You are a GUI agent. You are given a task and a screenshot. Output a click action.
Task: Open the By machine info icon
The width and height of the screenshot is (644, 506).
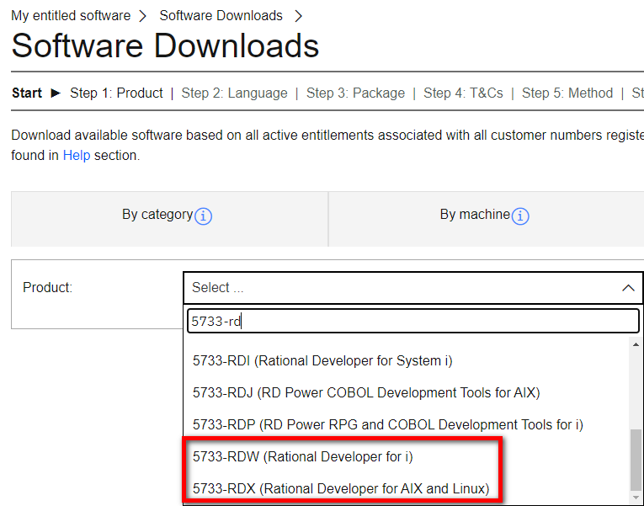(520, 216)
